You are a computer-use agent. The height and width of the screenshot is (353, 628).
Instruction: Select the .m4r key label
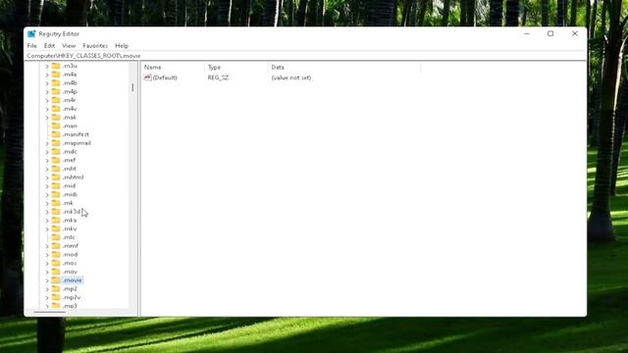tap(70, 100)
